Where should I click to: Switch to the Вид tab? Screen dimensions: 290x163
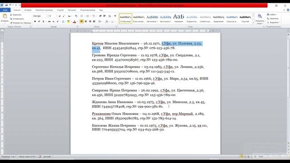click(x=101, y=10)
